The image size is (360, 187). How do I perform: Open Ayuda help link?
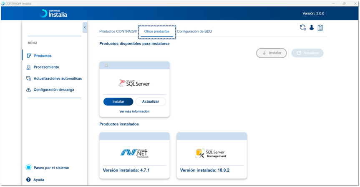pyautogui.click(x=39, y=180)
